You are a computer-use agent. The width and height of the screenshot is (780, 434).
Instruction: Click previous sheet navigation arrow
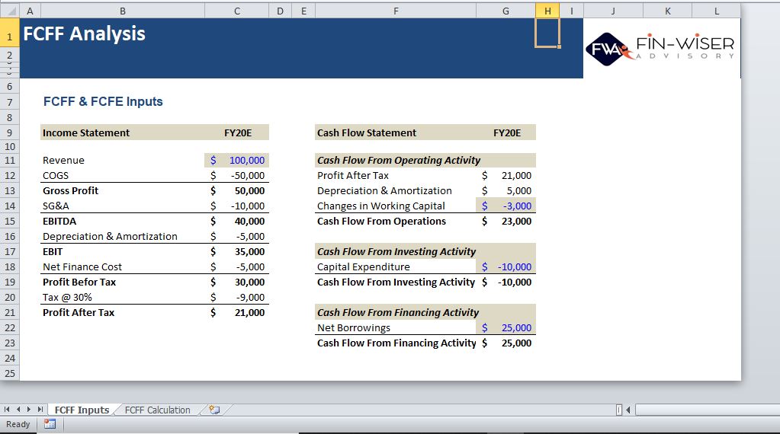pyautogui.click(x=18, y=409)
